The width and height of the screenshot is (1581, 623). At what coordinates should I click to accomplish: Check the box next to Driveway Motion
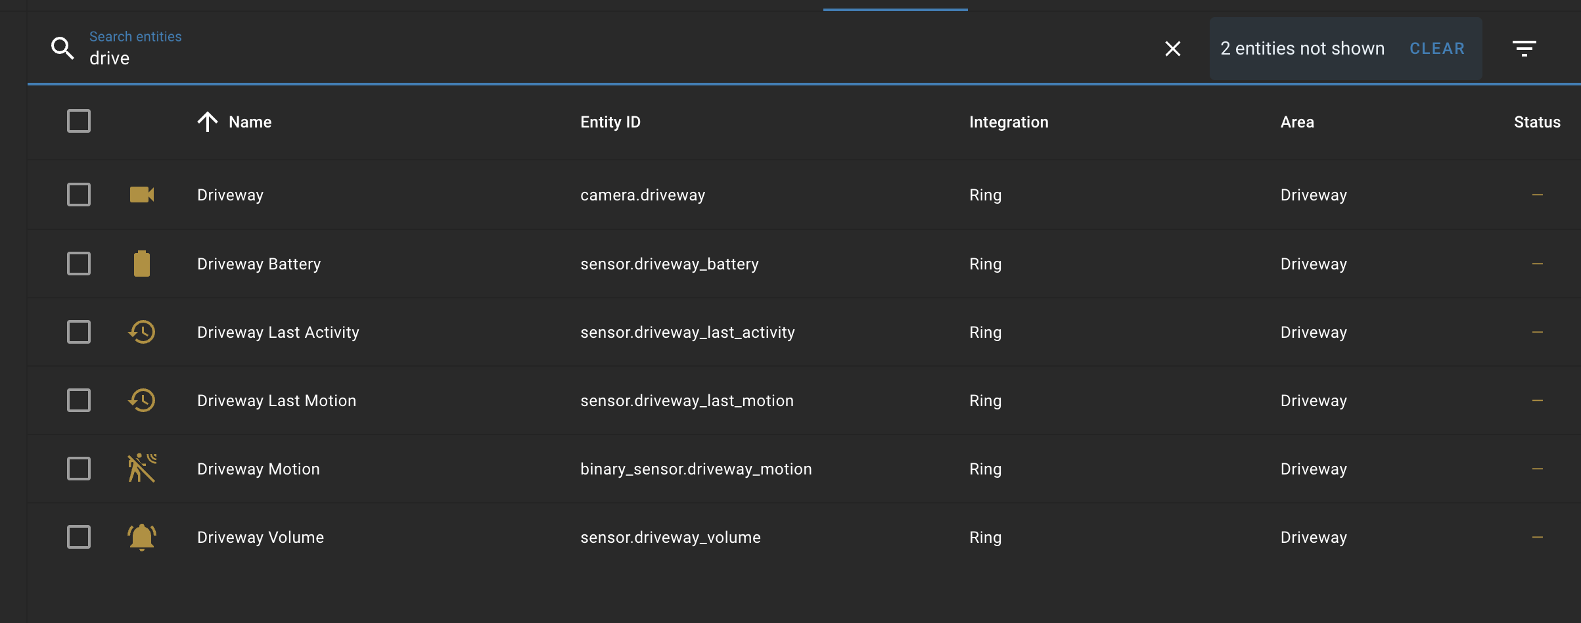coord(78,468)
